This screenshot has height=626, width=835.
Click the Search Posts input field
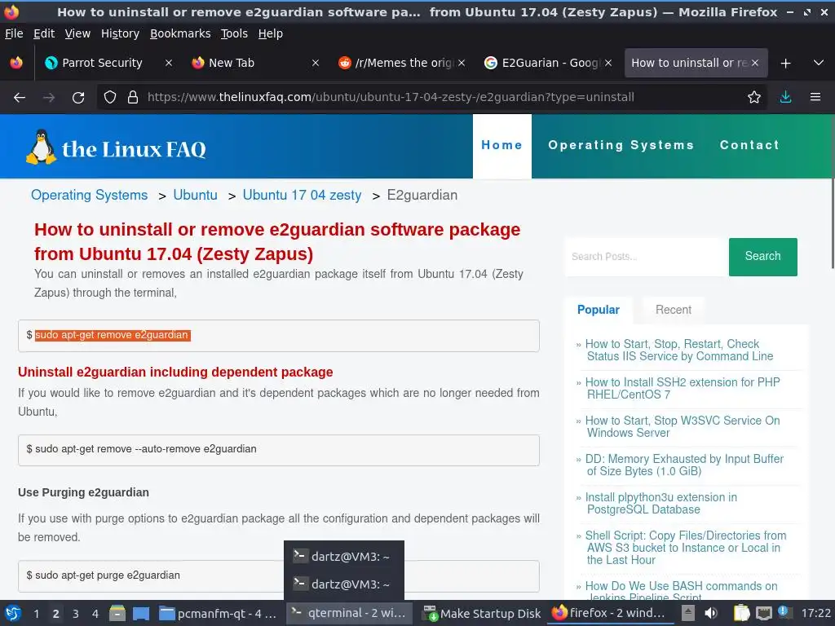click(x=646, y=257)
